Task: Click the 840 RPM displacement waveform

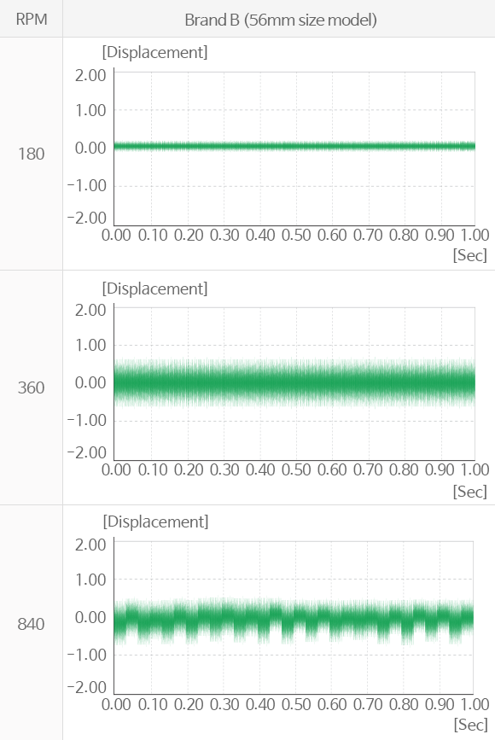Action: [294, 621]
